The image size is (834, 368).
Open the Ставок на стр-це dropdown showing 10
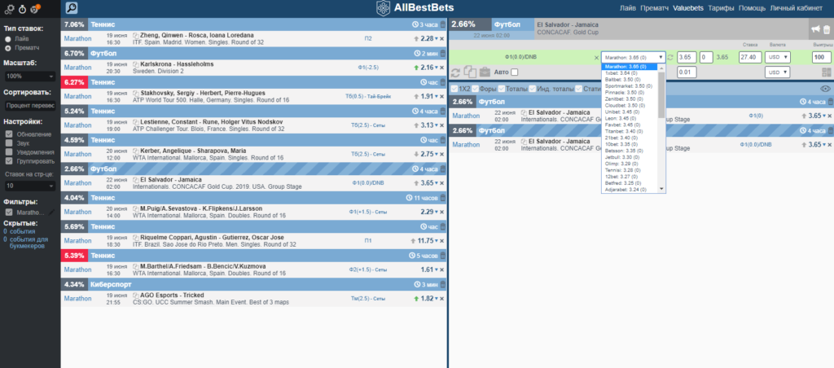click(x=30, y=186)
